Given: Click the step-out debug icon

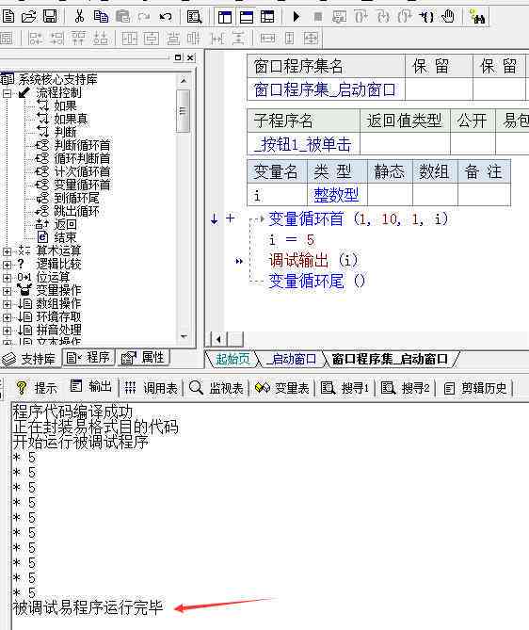Looking at the screenshot, I should [x=404, y=16].
